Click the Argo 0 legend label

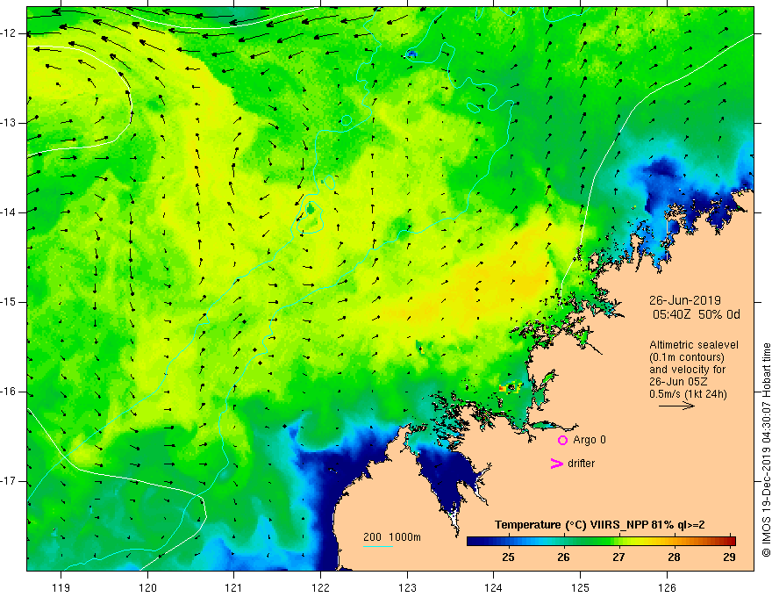coord(590,440)
